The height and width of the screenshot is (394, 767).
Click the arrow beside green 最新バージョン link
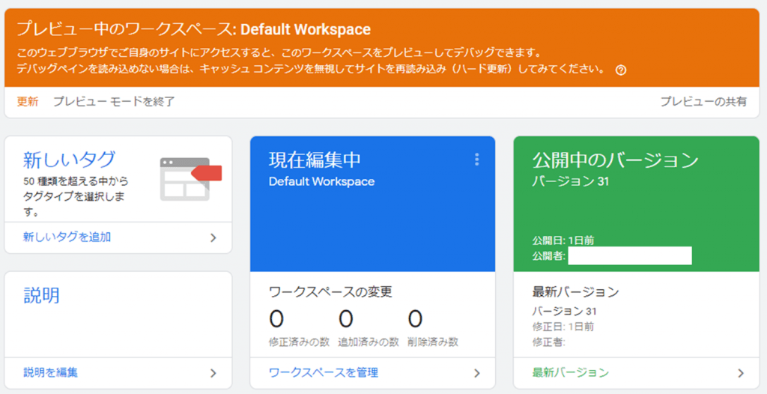click(741, 372)
